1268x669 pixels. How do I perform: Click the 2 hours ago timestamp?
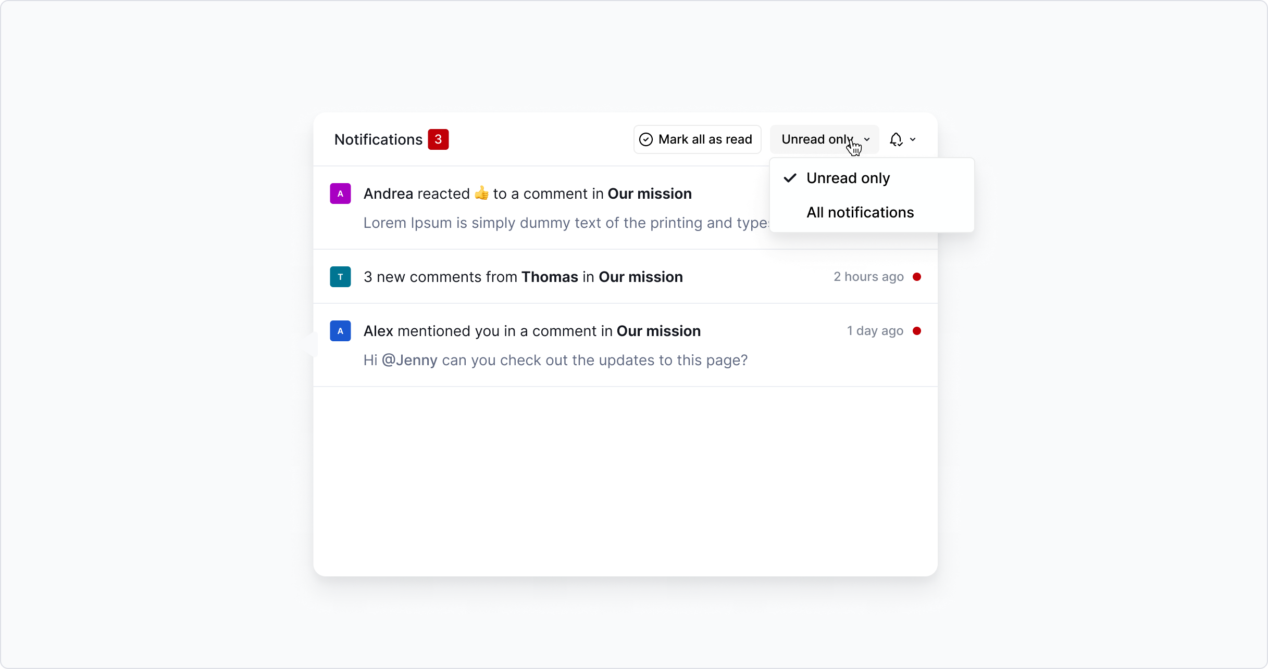click(x=867, y=277)
